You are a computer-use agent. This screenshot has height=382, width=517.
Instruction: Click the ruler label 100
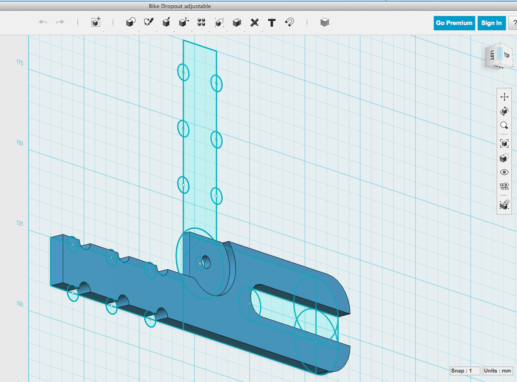pos(20,304)
